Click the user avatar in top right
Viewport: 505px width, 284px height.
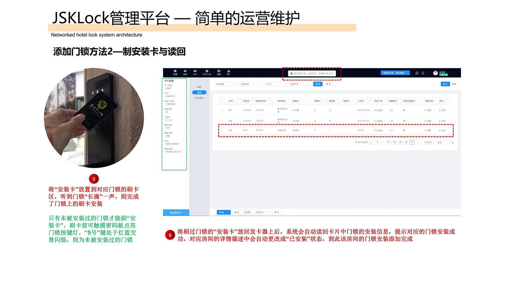click(436, 73)
